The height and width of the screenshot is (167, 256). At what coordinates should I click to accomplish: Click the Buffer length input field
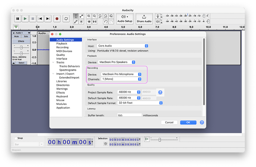pyautogui.click(x=129, y=115)
